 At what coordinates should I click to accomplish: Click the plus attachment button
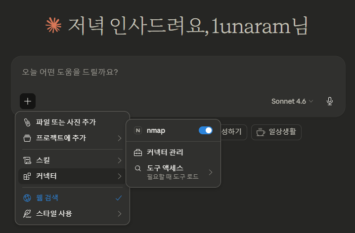pyautogui.click(x=28, y=101)
